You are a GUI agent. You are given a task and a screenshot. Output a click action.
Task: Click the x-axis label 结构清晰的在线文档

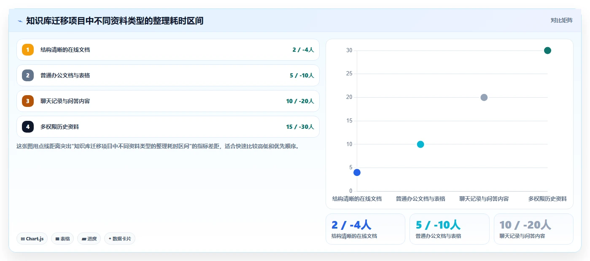point(357,199)
